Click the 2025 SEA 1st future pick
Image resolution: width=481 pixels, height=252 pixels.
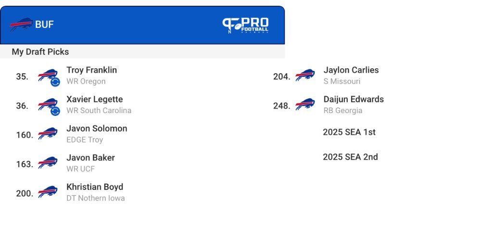pyautogui.click(x=349, y=132)
